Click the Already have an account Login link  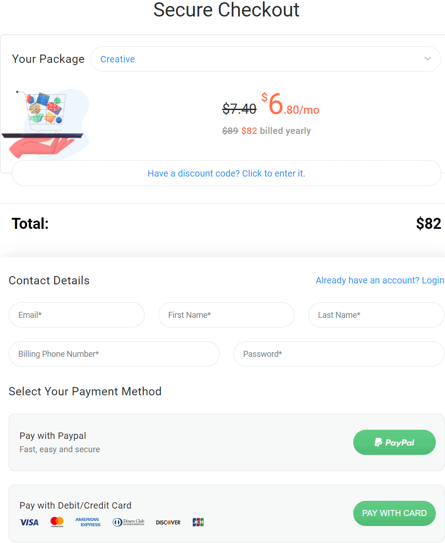click(379, 280)
